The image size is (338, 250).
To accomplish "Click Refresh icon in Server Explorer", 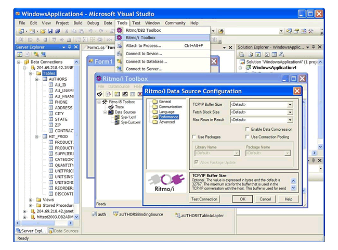I will point(20,54).
